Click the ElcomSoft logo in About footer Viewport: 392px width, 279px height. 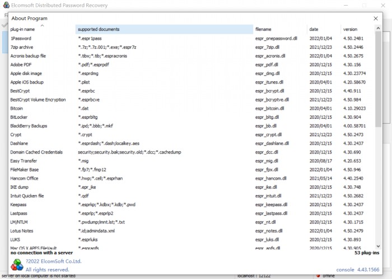click(x=17, y=265)
